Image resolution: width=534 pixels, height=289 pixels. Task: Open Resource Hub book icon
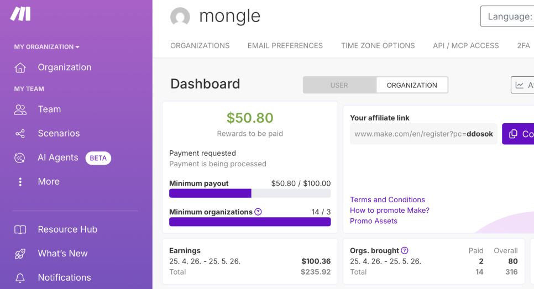point(20,230)
